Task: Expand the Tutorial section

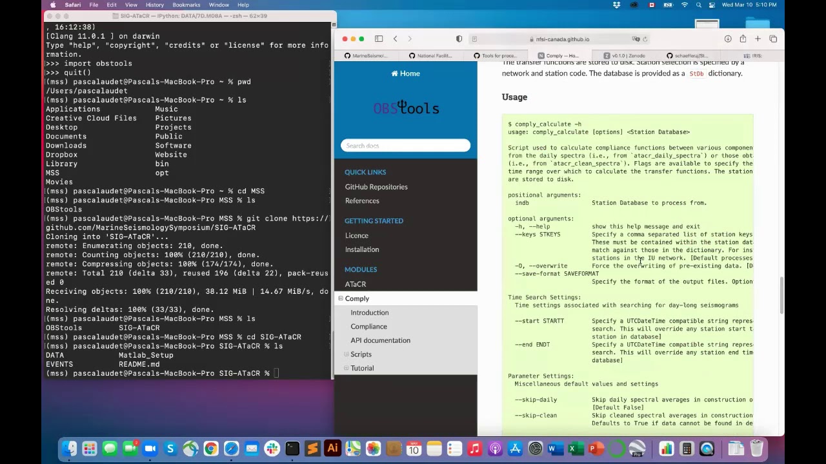Action: click(346, 368)
